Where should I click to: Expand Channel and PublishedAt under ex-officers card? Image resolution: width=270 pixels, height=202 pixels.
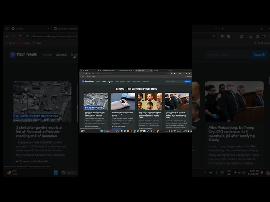[146, 128]
